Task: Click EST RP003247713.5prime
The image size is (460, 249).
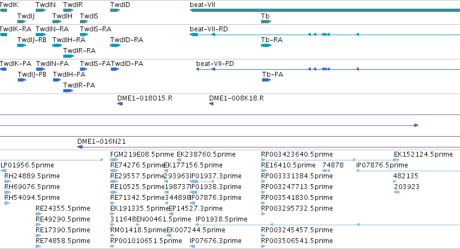Action: pyautogui.click(x=297, y=187)
